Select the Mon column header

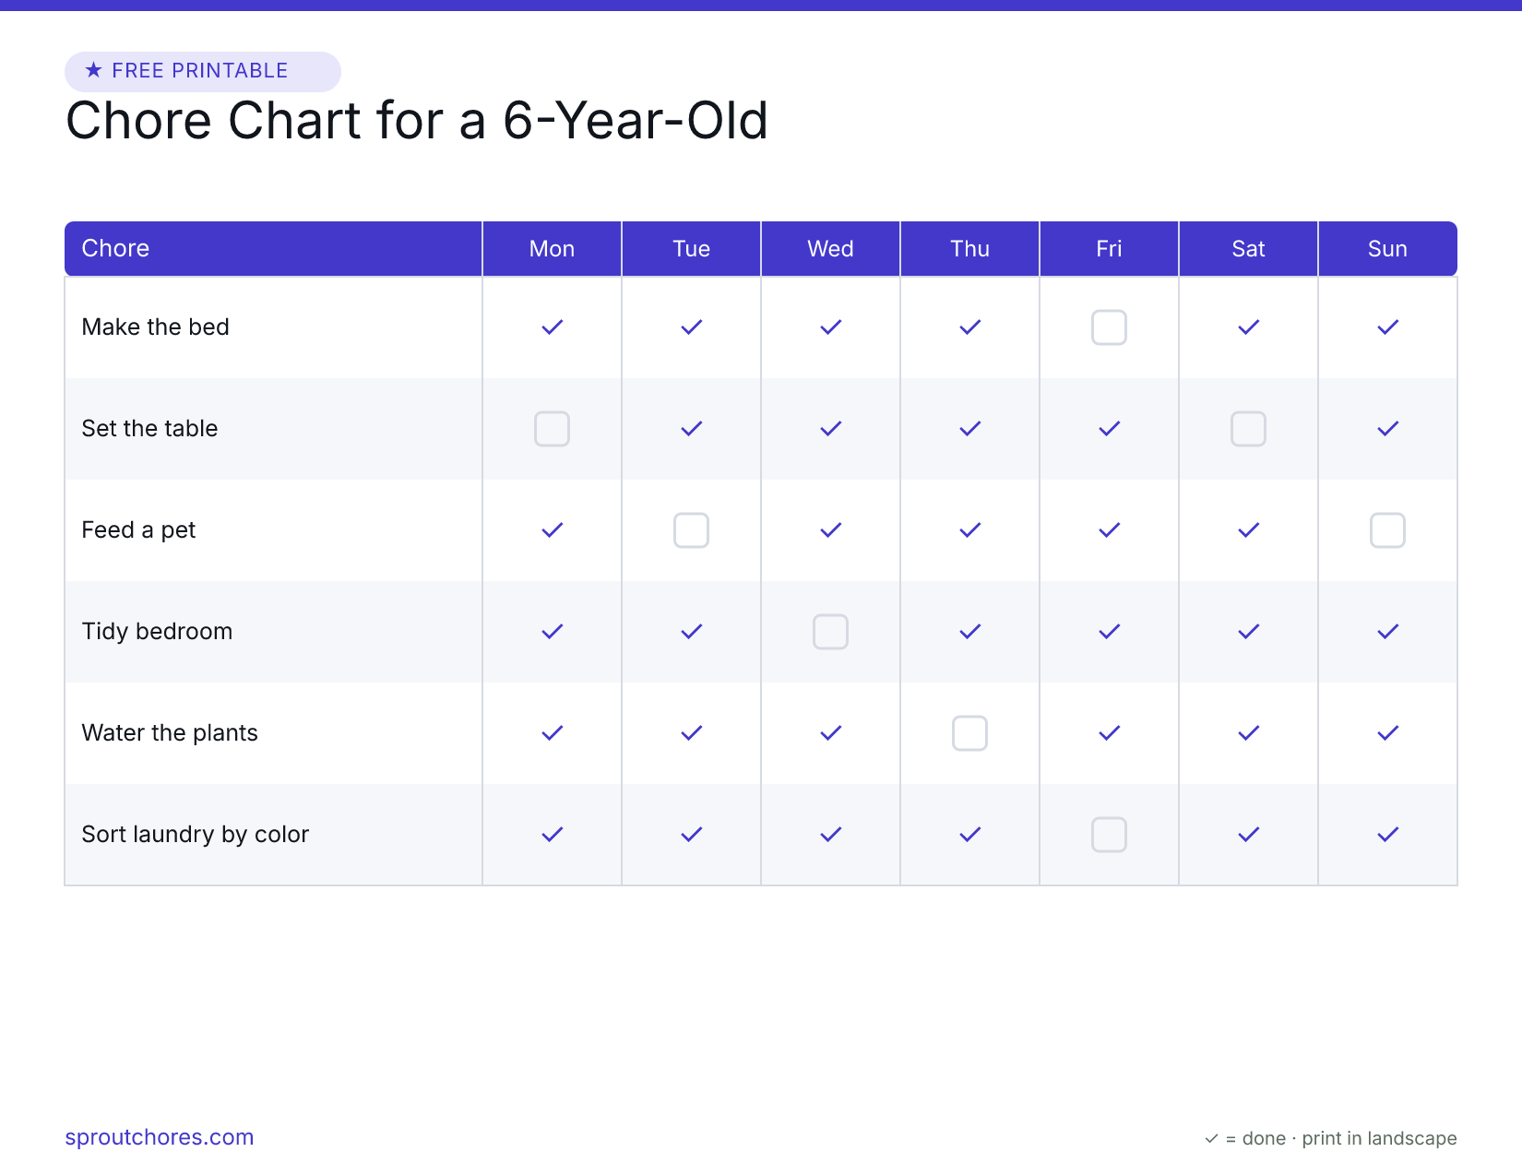552,248
